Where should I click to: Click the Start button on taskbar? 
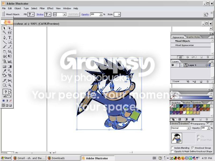(x=6, y=158)
